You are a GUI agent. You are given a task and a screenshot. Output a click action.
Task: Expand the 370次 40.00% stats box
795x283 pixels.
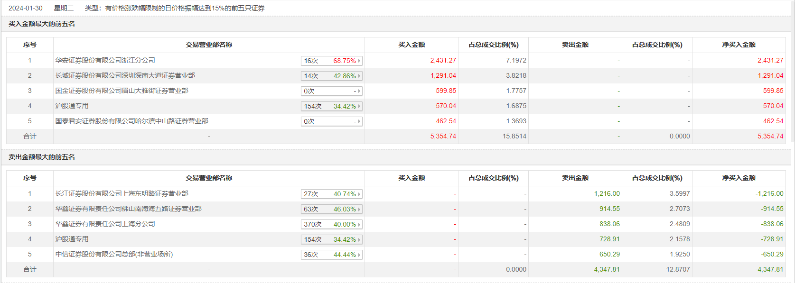[331, 224]
